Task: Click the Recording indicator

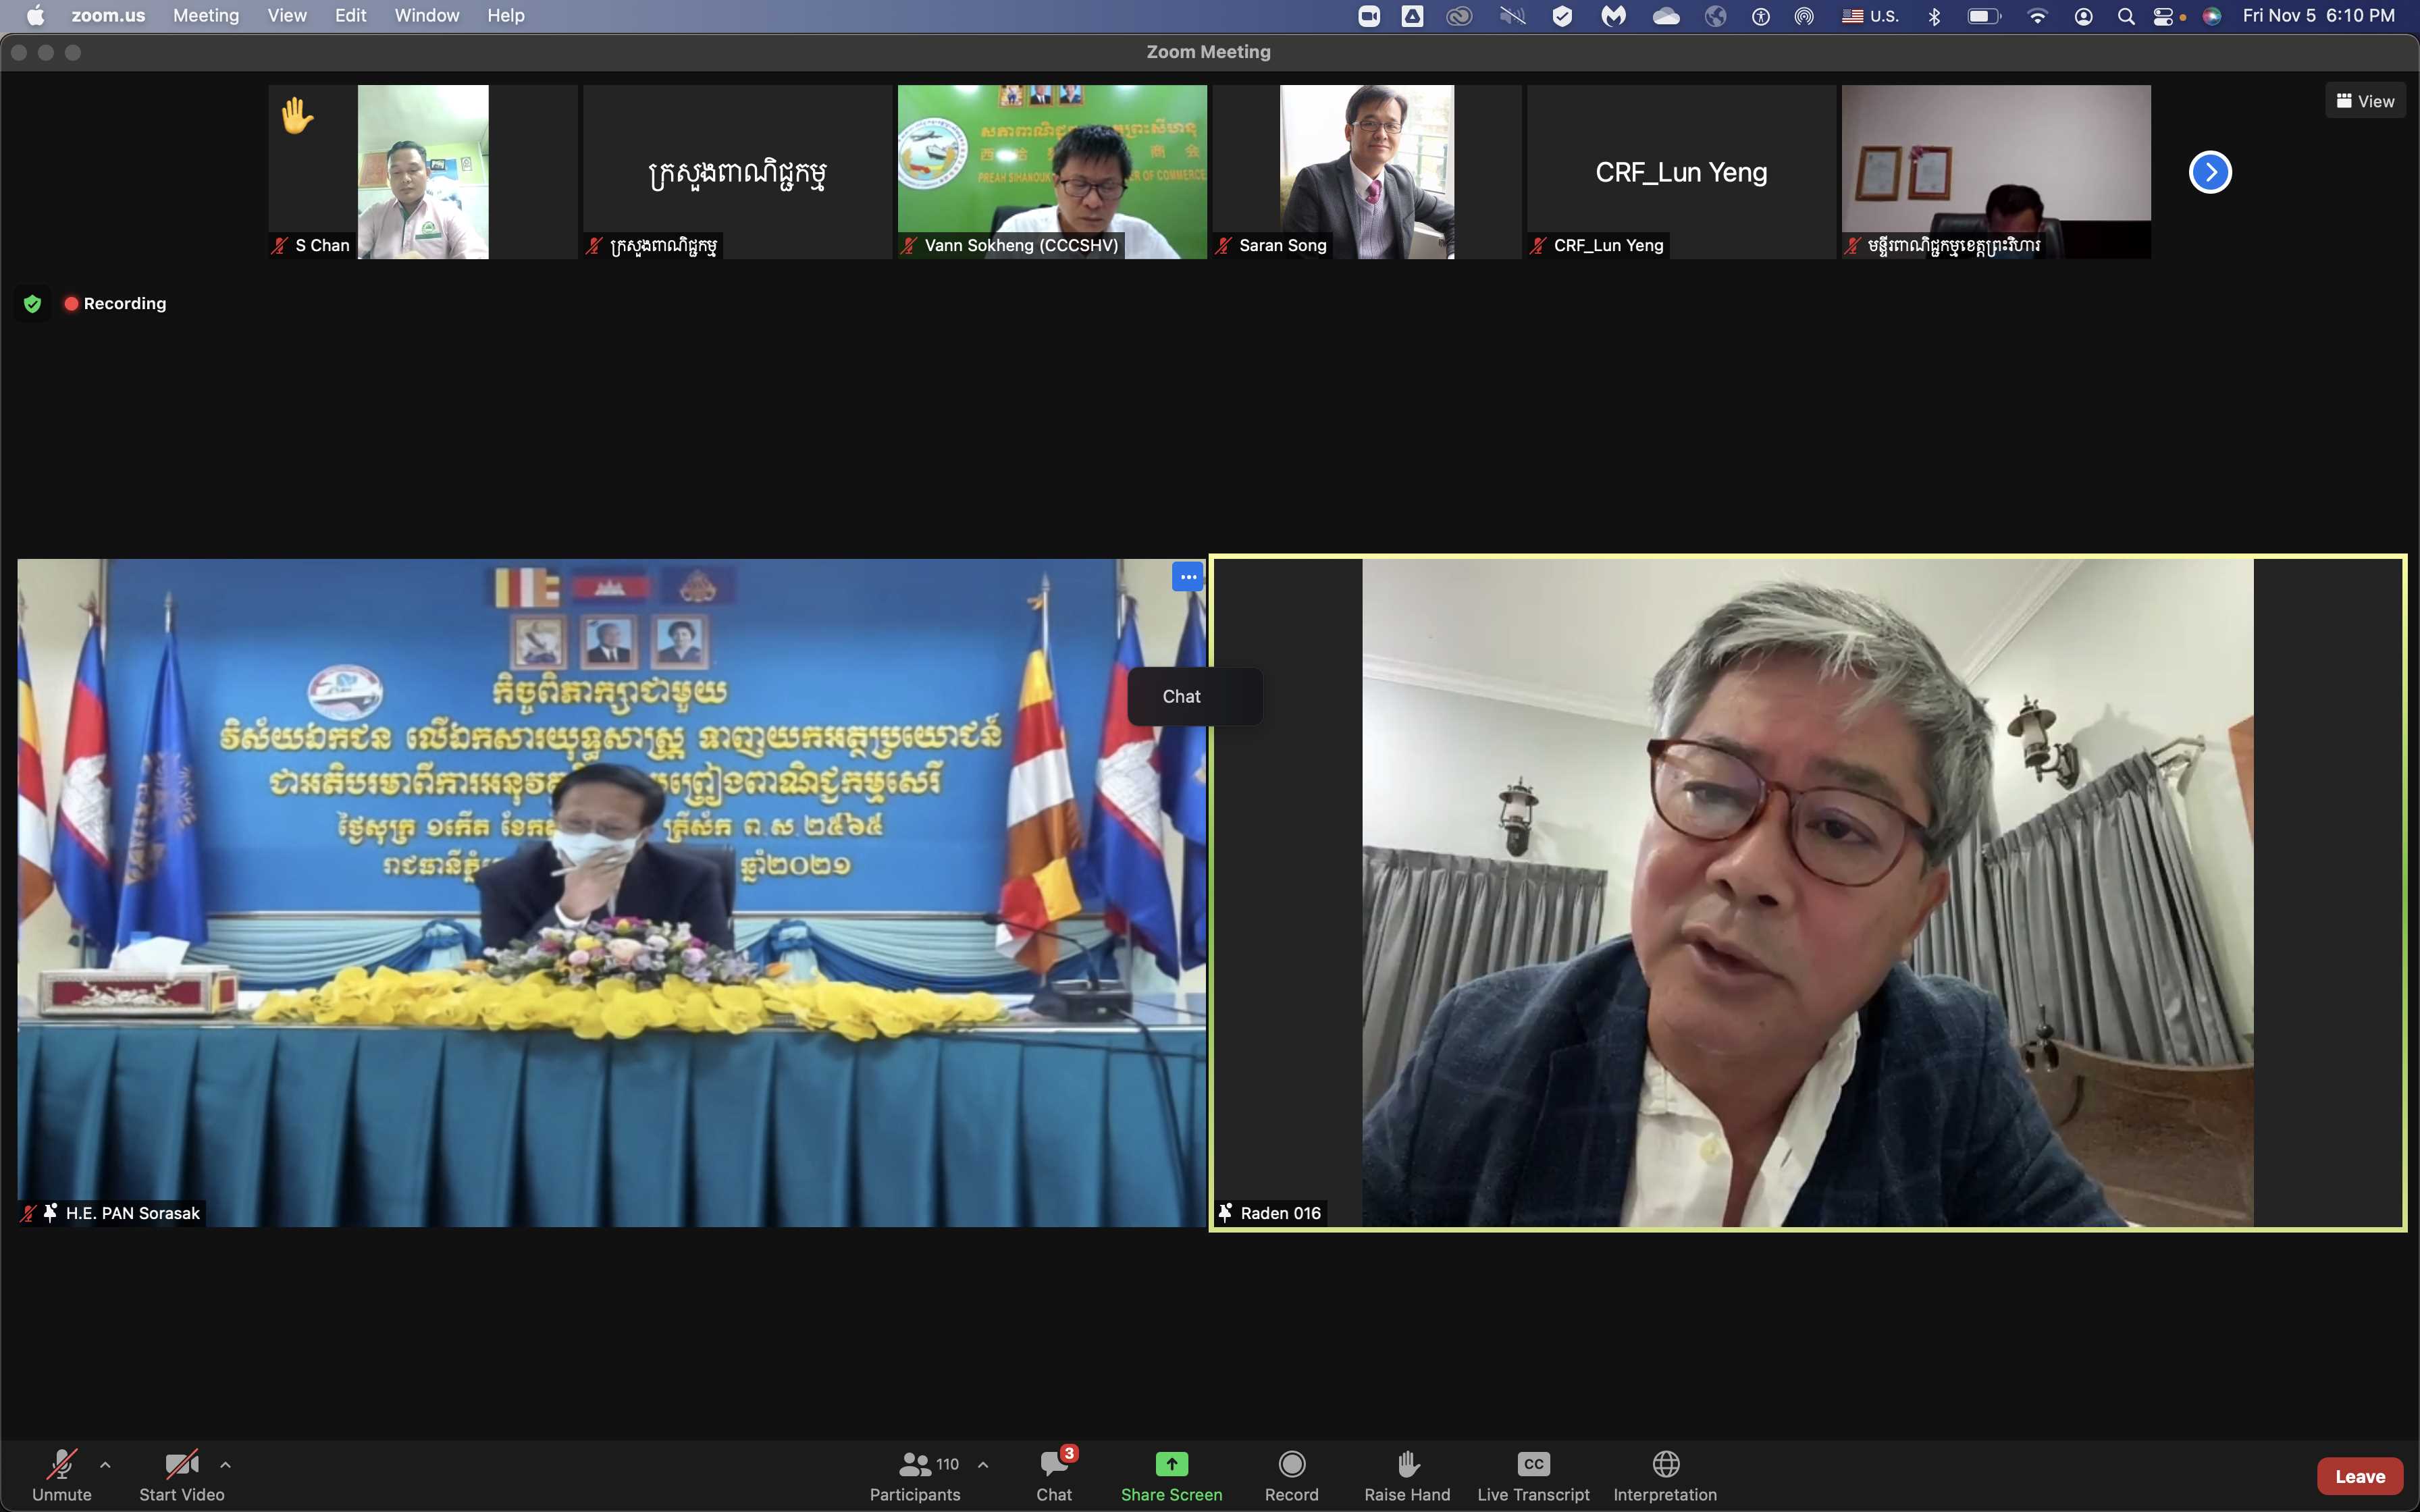Action: [115, 303]
